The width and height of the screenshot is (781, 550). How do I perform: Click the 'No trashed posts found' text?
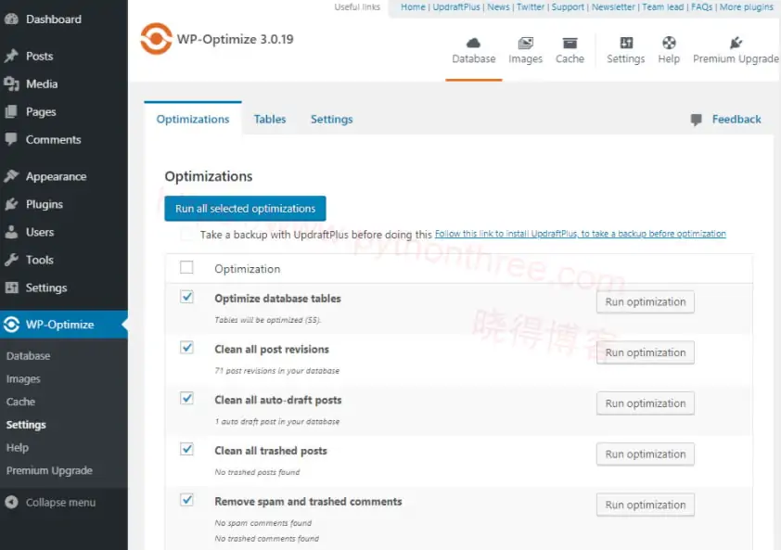(x=257, y=472)
